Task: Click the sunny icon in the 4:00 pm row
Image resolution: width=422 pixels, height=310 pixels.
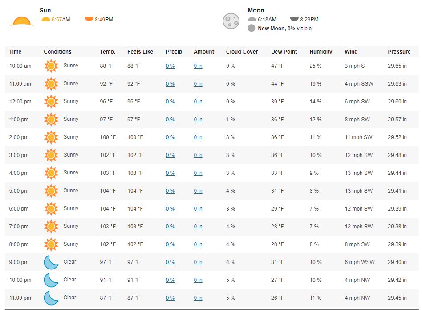Action: point(51,173)
